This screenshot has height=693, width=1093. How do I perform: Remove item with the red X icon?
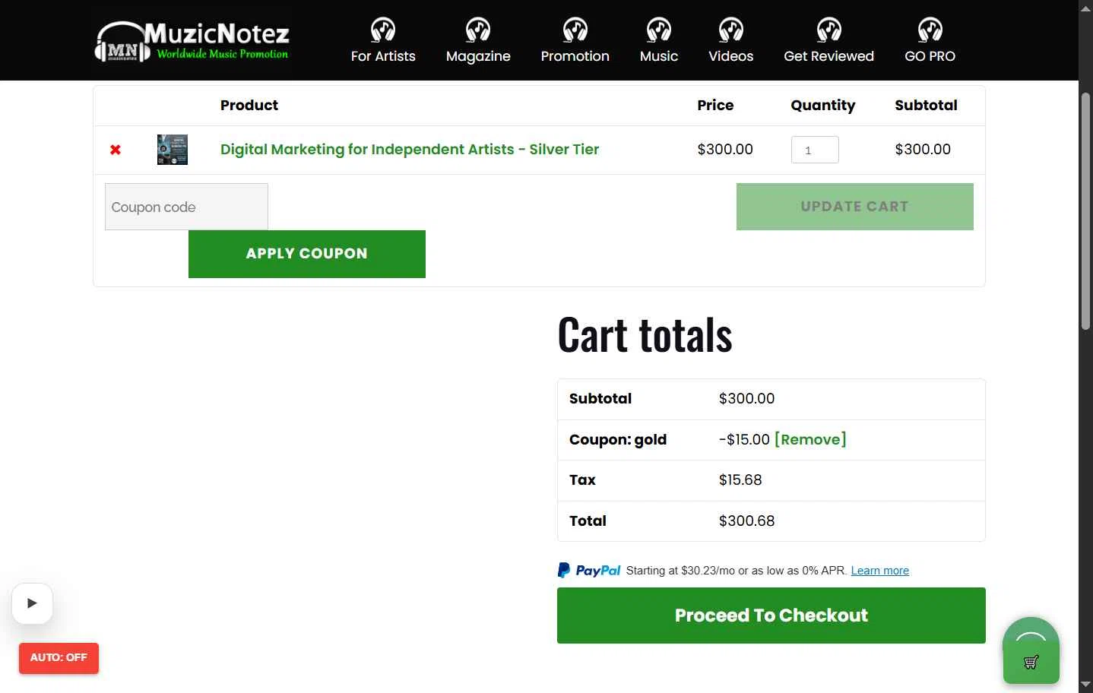(x=116, y=150)
